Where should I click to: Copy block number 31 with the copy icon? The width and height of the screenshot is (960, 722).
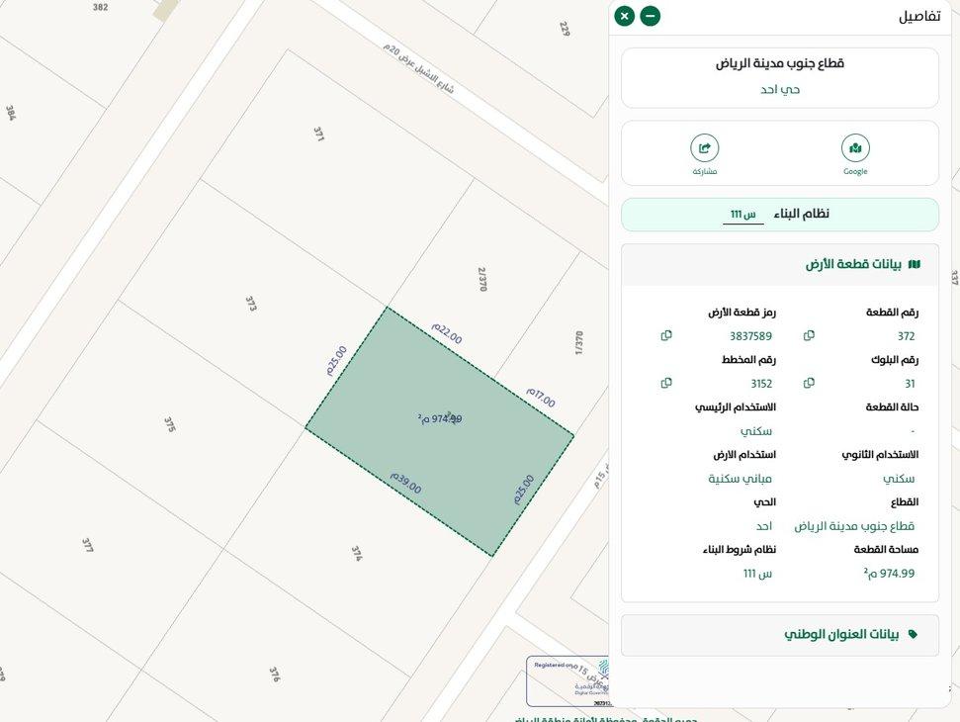(809, 383)
